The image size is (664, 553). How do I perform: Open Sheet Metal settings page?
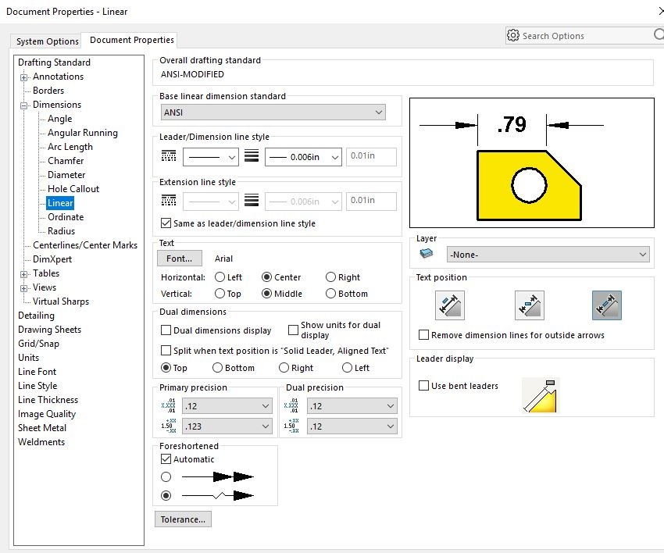[42, 428]
